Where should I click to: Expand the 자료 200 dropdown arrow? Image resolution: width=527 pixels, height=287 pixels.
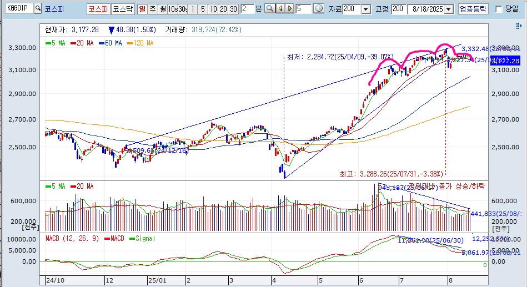(x=366, y=9)
